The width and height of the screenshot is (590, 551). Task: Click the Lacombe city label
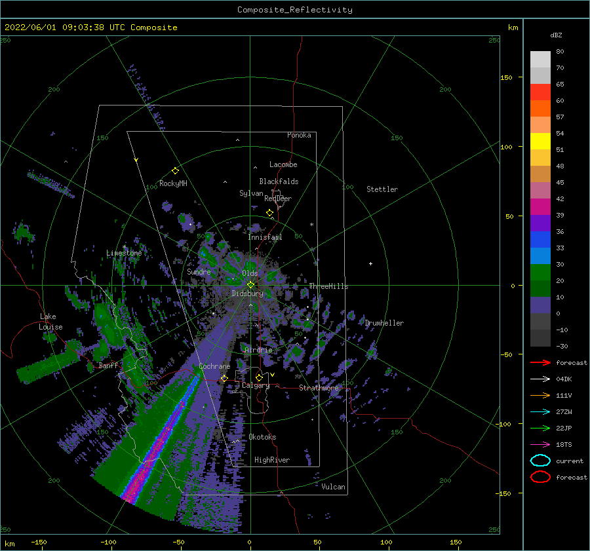[283, 164]
